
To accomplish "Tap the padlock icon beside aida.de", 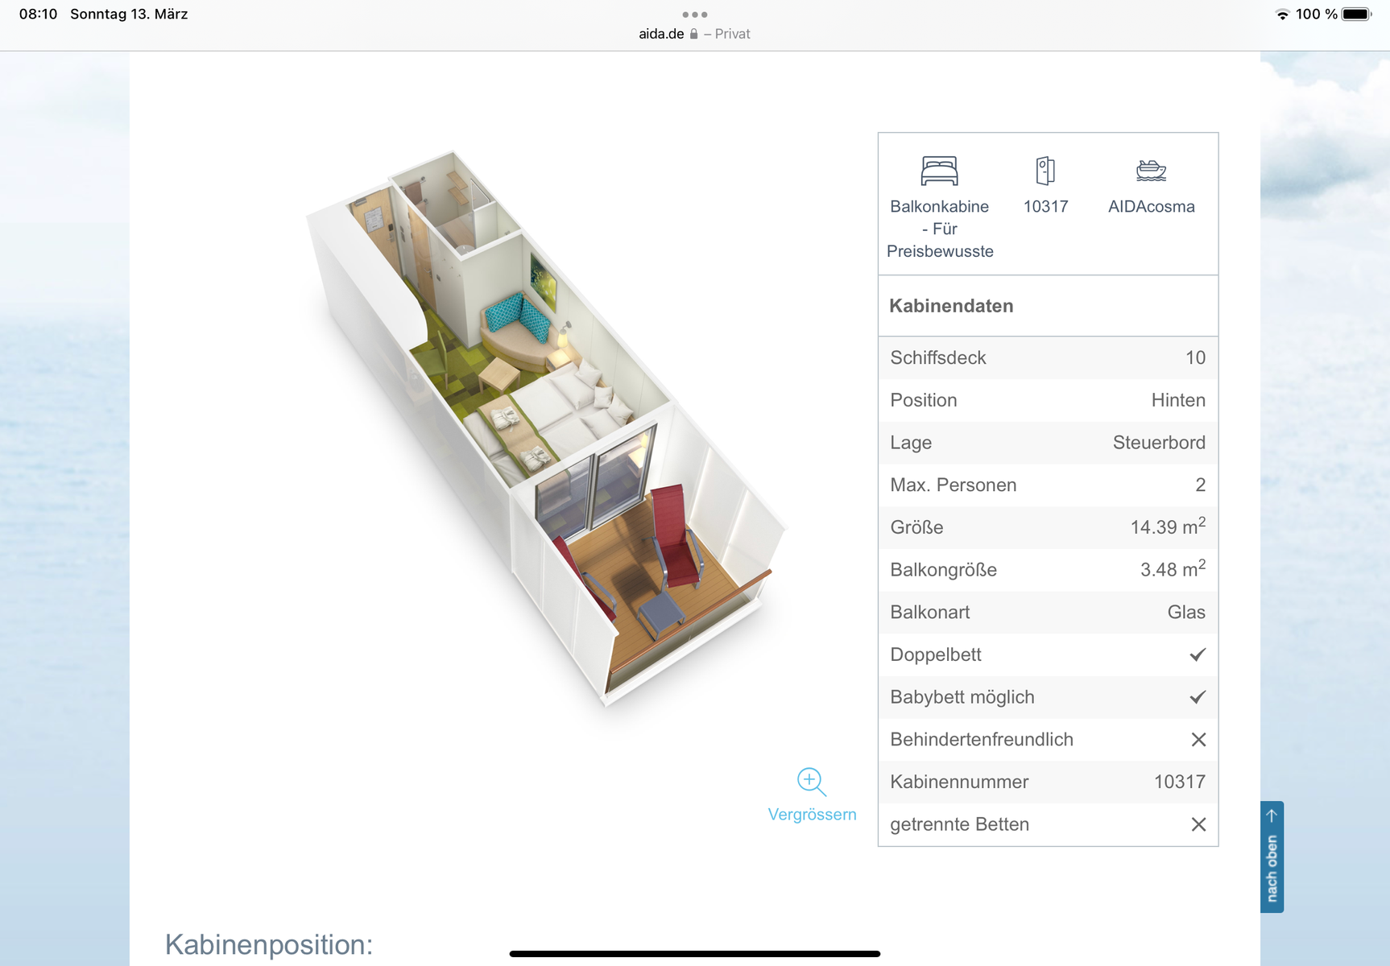I will [x=693, y=34].
